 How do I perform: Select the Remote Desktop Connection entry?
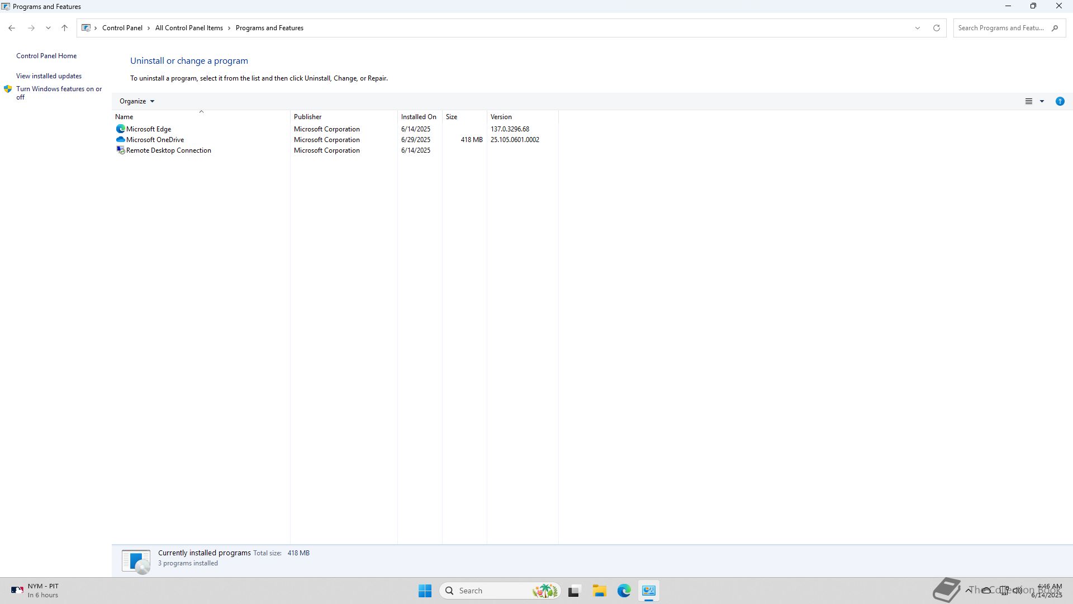tap(168, 150)
